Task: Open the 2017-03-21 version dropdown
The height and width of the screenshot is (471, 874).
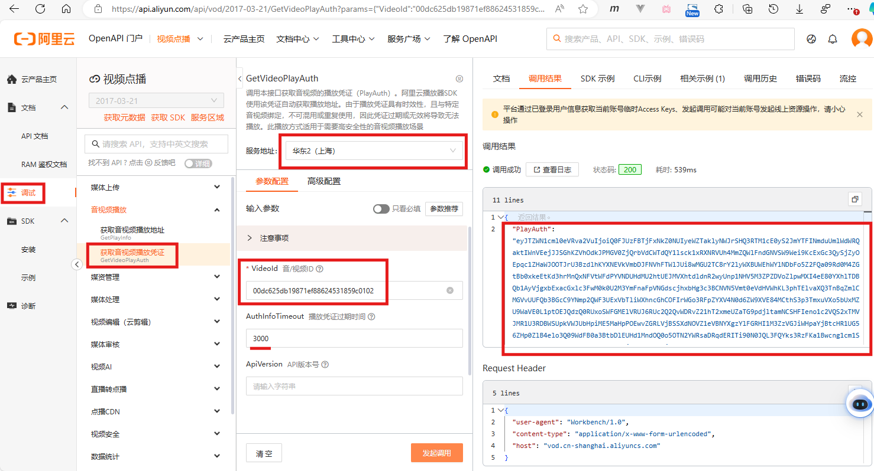Action: click(156, 101)
